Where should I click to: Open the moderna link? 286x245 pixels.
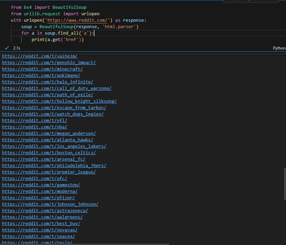point(40,191)
